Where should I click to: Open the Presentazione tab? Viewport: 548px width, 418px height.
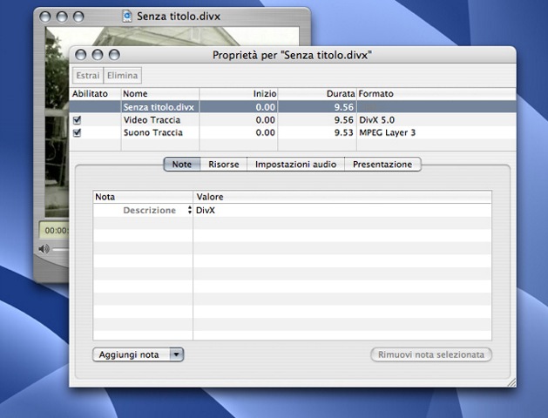click(382, 164)
